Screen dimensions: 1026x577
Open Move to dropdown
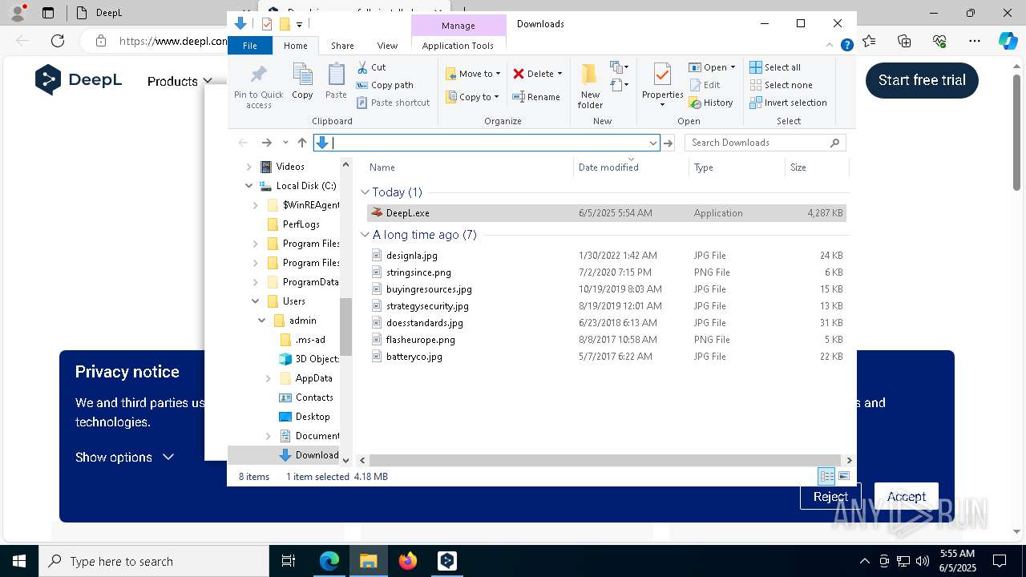point(473,74)
